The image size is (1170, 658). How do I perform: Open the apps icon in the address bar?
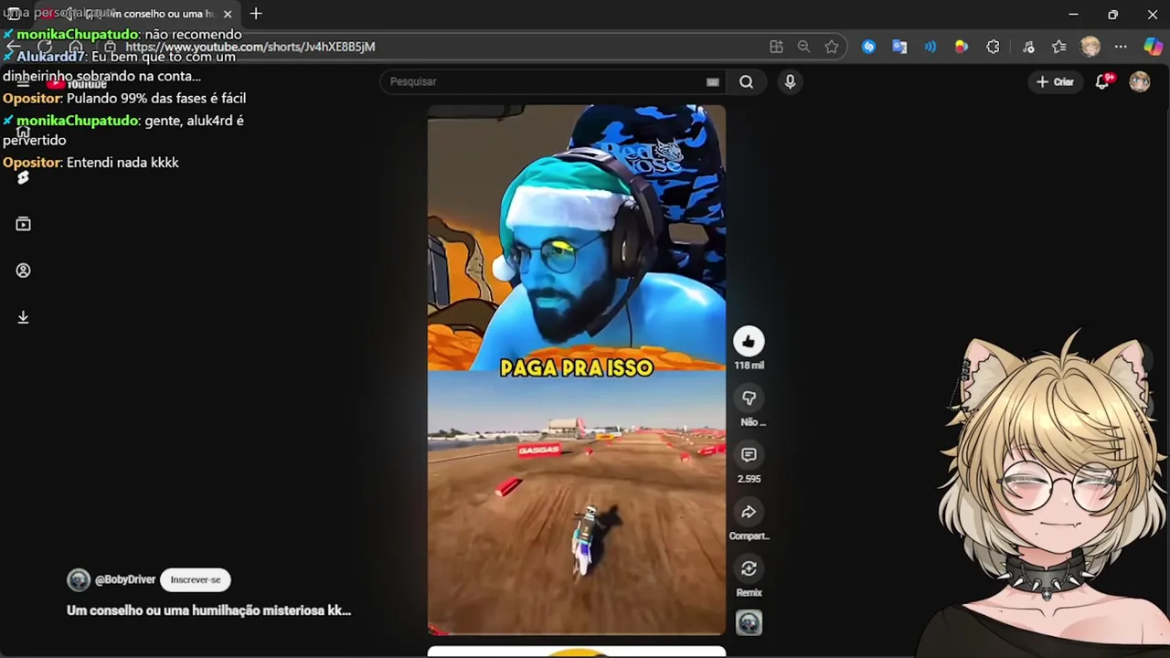point(776,47)
